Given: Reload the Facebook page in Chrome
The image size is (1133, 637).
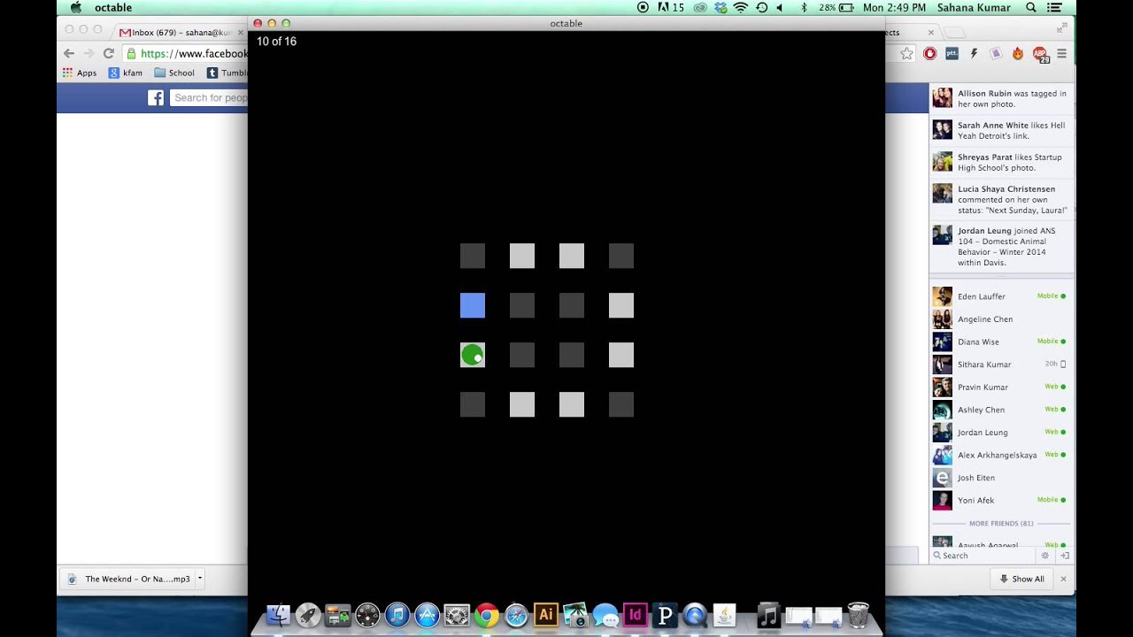Looking at the screenshot, I should (x=108, y=53).
